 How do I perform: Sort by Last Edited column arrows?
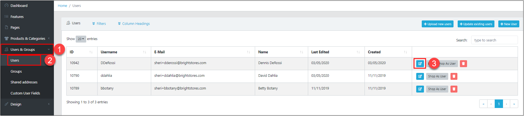pyautogui.click(x=358, y=52)
